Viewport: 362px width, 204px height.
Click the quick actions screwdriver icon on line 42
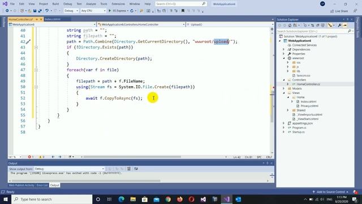(x=28, y=41)
